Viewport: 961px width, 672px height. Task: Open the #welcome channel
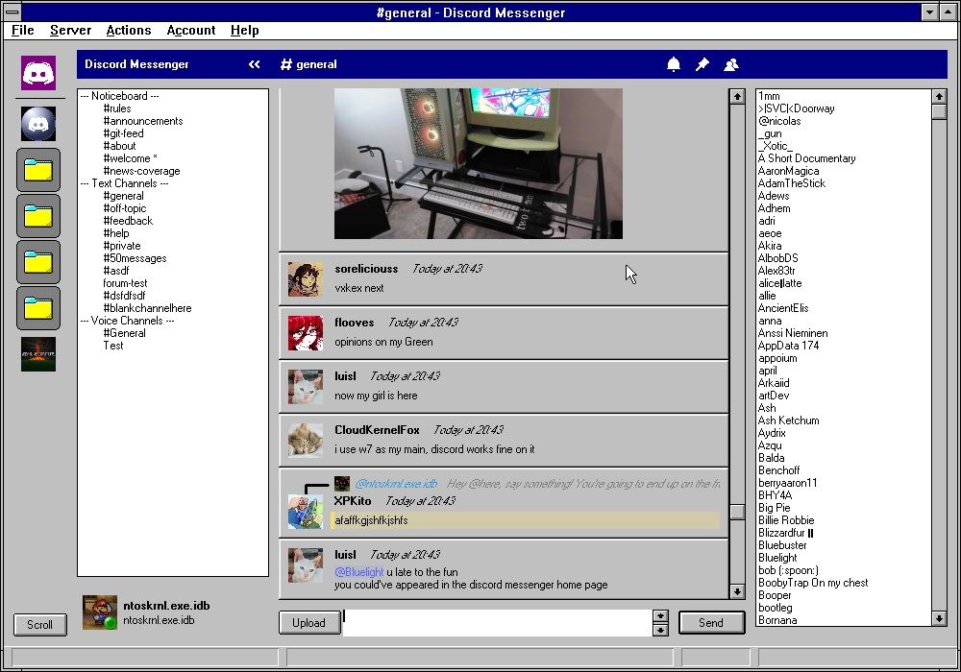pyautogui.click(x=130, y=158)
